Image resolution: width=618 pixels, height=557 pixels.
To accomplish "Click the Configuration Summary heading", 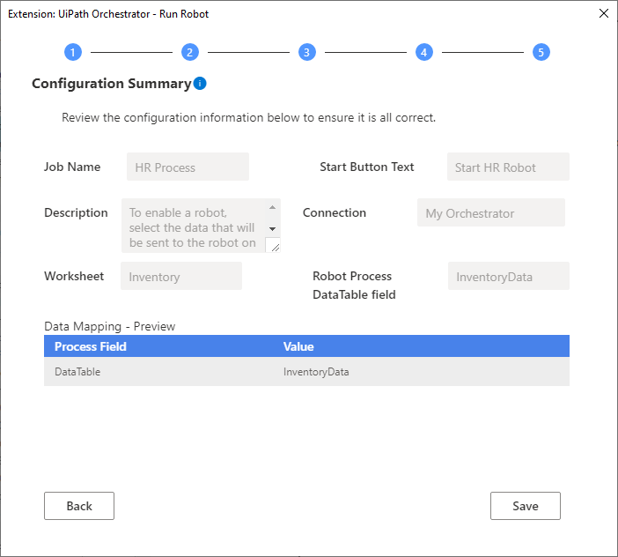I will coord(112,84).
